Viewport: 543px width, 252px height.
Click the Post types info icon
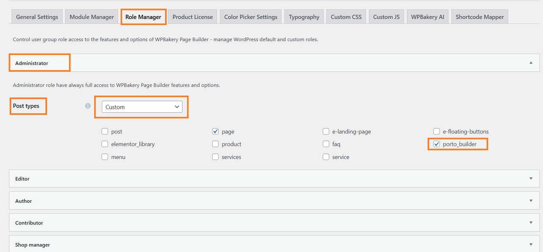88,106
